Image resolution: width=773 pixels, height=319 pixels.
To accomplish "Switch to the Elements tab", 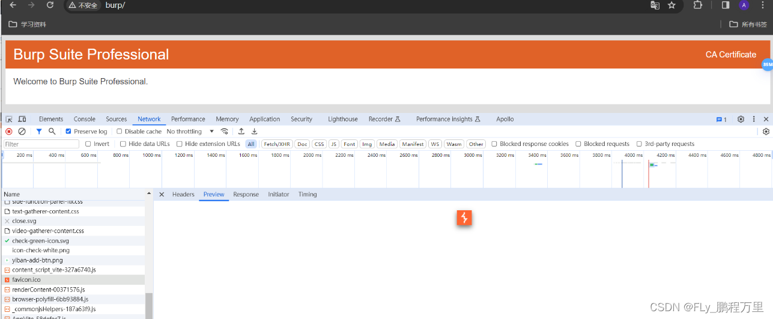I will point(51,120).
